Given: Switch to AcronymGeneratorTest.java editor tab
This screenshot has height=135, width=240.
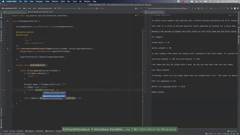Looking at the screenshot, I should (x=15, y=12).
